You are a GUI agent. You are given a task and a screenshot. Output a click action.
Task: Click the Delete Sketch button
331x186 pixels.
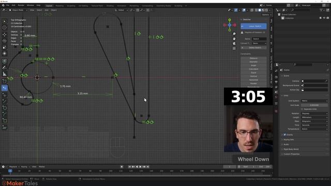(x=253, y=48)
